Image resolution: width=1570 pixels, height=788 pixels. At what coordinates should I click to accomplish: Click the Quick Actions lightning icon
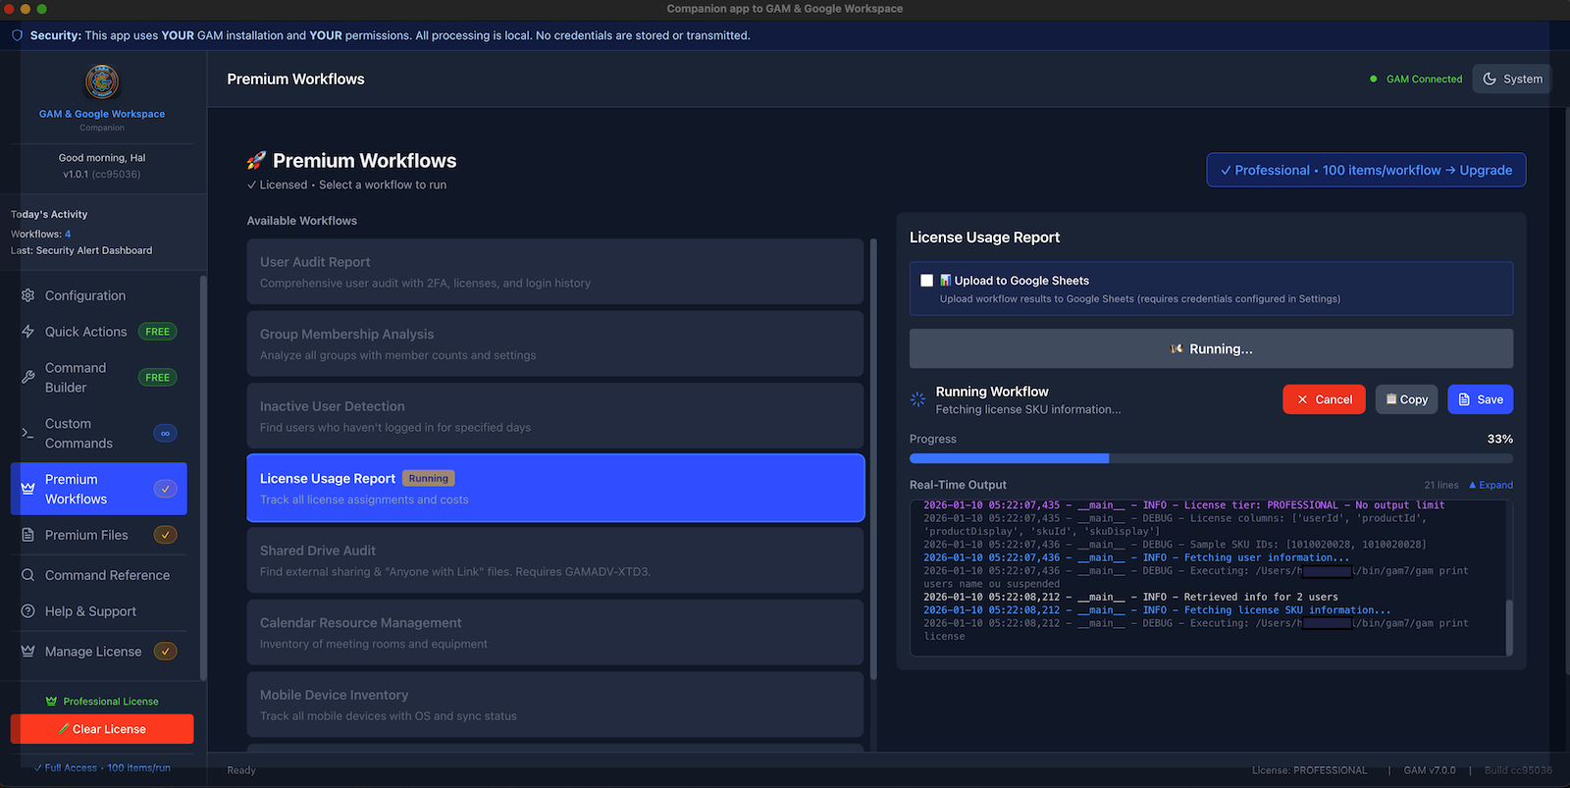[27, 332]
